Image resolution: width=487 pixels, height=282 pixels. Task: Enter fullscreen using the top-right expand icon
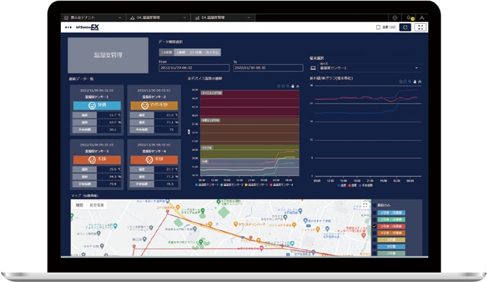[420, 27]
